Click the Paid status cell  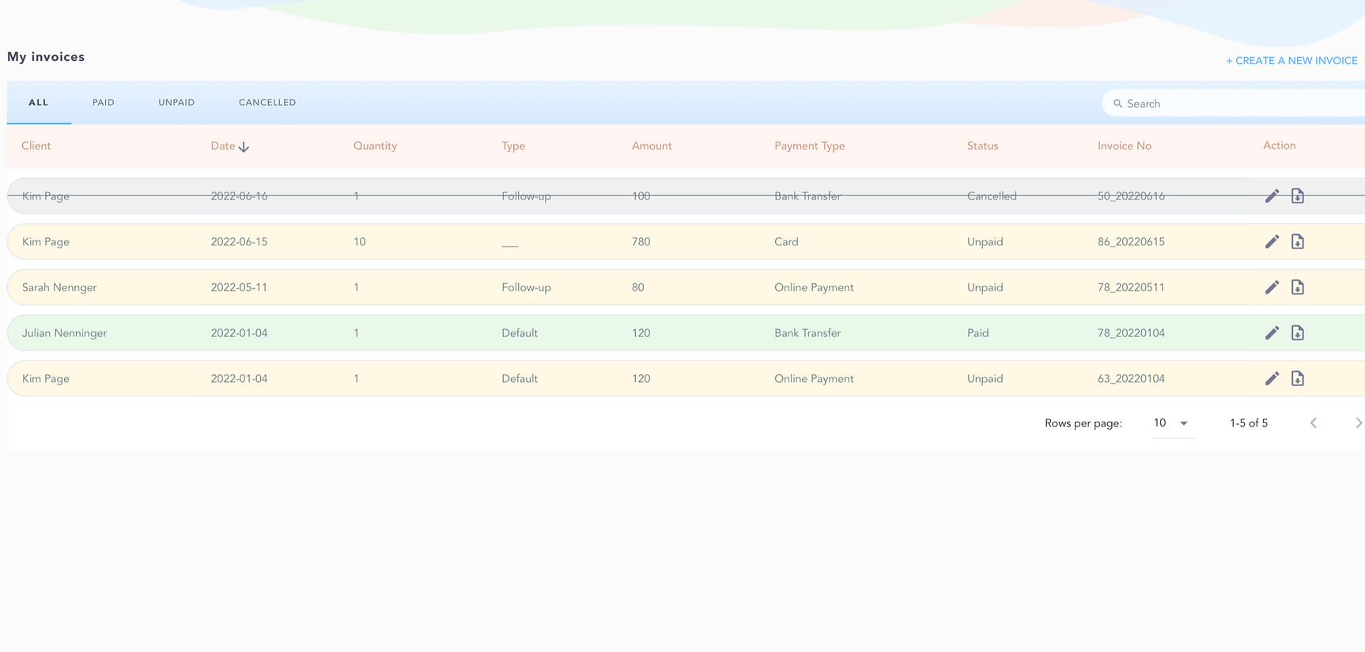[x=977, y=333]
